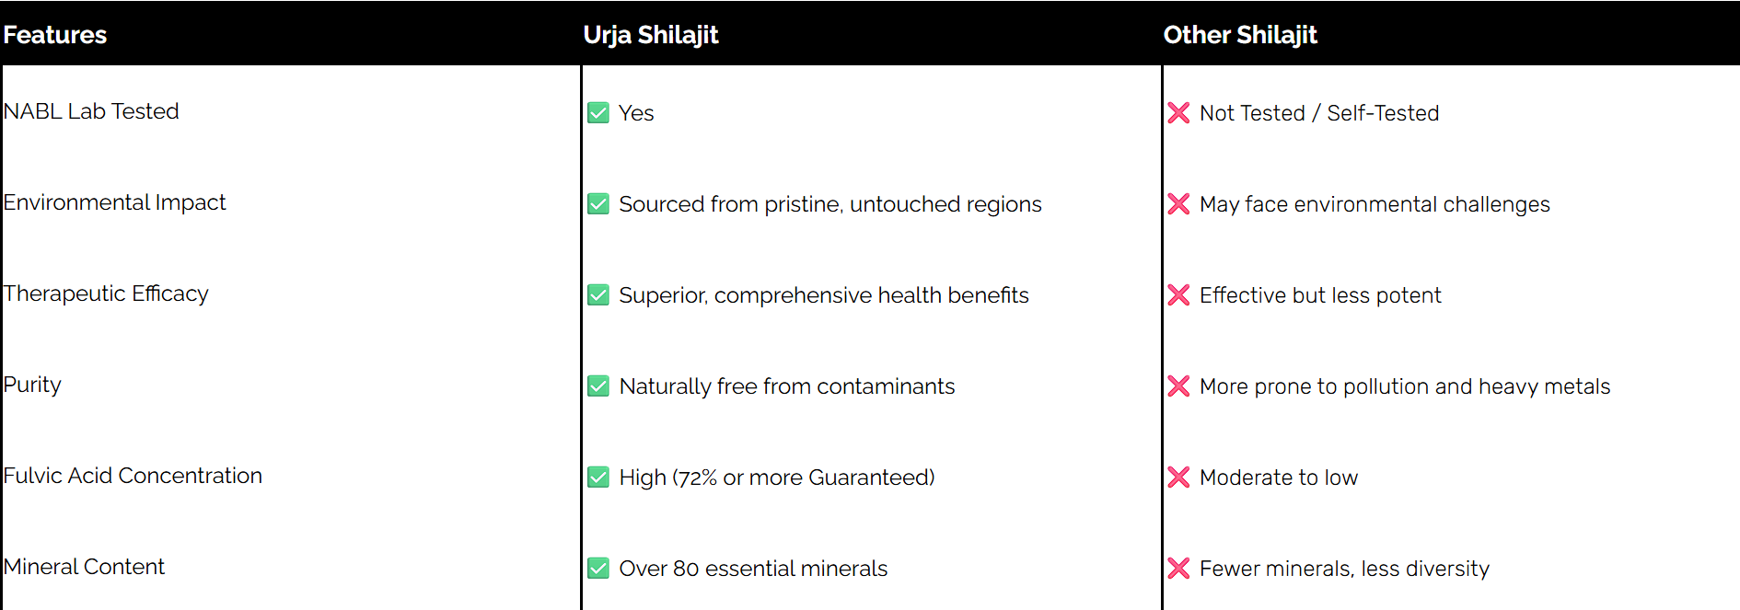Click the checkmark next to Naturally free from contaminants
The image size is (1740, 610).
[x=598, y=386]
